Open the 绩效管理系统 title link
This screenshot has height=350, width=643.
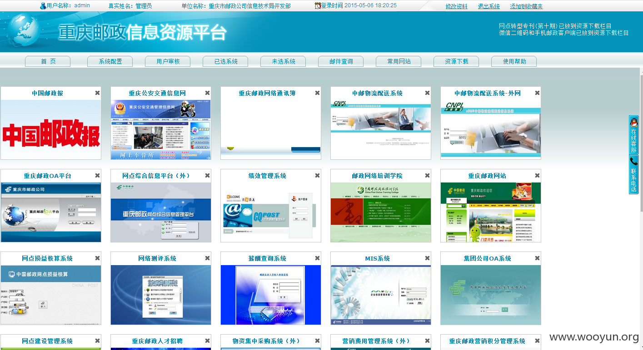tap(267, 176)
